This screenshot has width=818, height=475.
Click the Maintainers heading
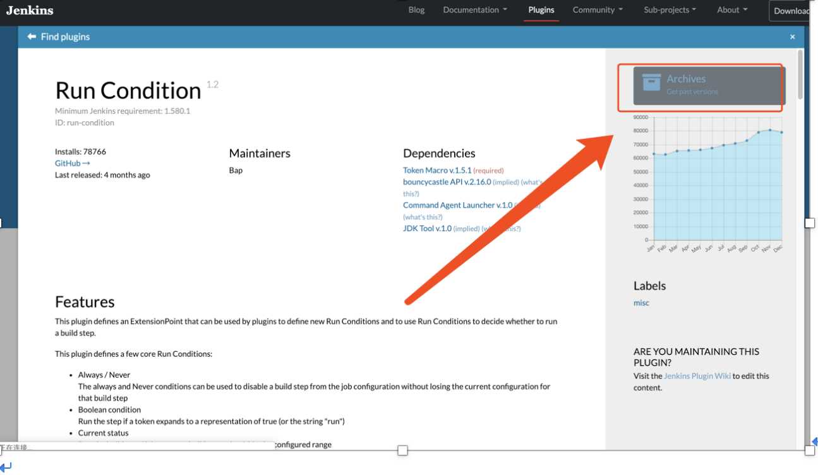(x=260, y=153)
